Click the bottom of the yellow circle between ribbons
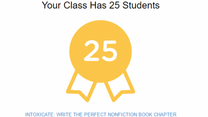 coord(100,80)
